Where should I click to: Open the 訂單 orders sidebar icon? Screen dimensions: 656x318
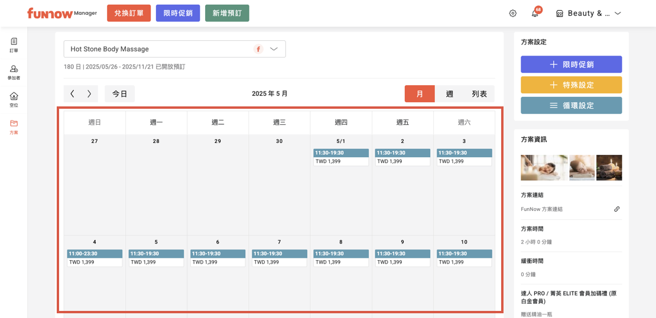(14, 44)
